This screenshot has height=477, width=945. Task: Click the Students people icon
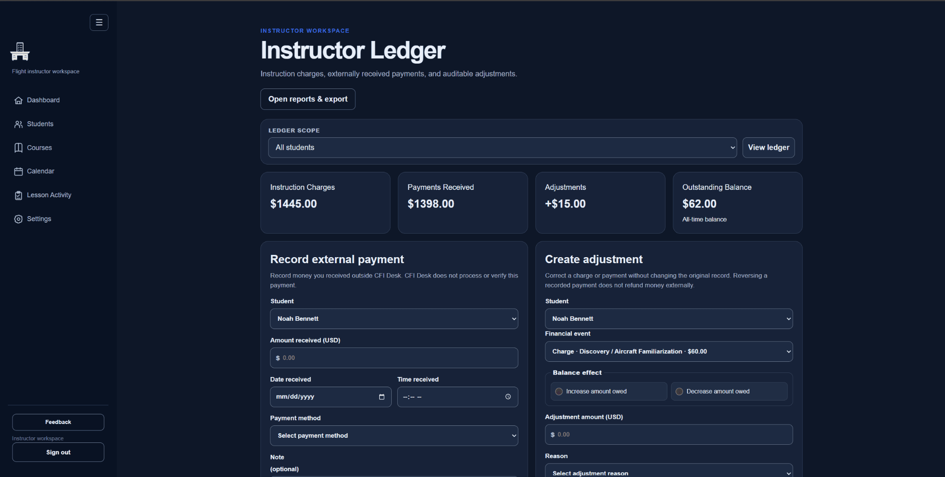tap(18, 124)
